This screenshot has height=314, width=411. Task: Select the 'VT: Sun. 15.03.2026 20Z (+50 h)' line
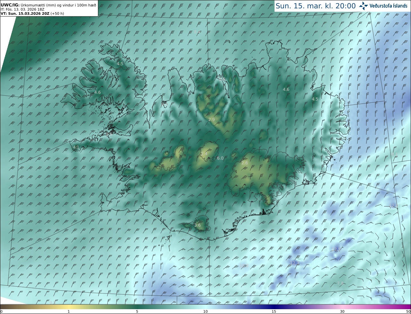point(32,13)
